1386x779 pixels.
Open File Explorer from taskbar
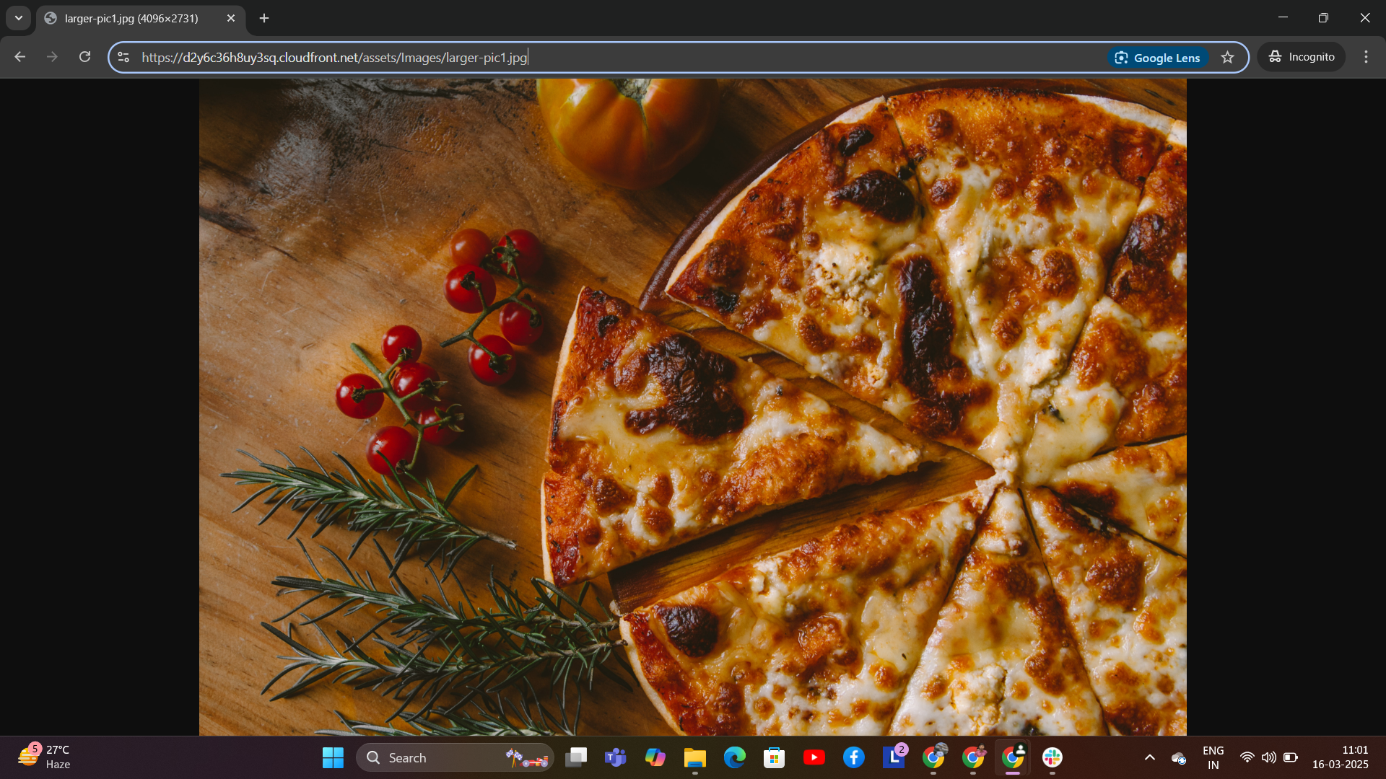[695, 757]
